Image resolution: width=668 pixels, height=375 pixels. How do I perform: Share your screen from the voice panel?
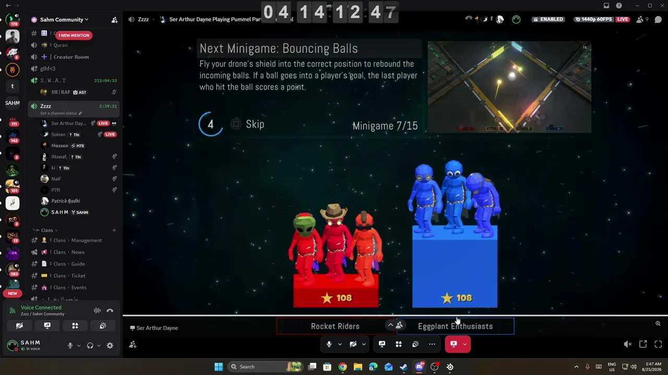(x=47, y=326)
